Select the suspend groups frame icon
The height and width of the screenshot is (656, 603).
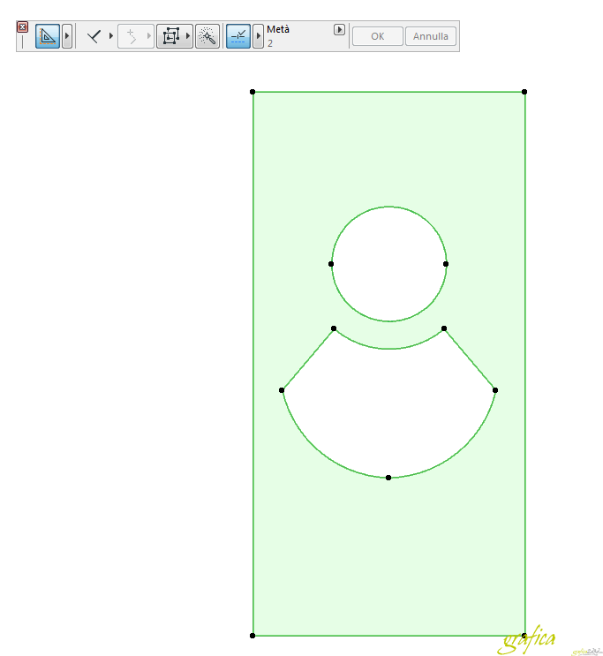170,36
